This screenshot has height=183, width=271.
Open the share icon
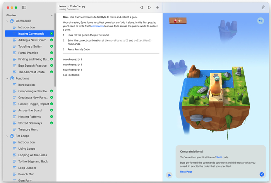pyautogui.click(x=264, y=7)
